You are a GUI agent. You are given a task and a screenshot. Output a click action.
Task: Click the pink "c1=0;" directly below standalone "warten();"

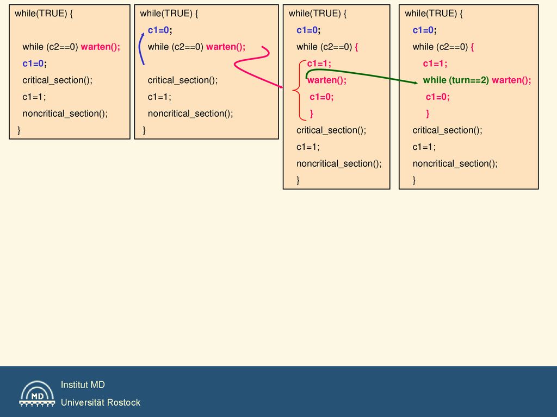(321, 97)
